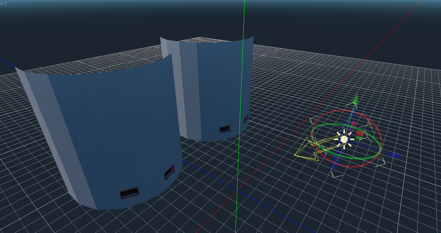Click the red square plane handle of gizmo
This screenshot has height=233, width=441.
359,134
